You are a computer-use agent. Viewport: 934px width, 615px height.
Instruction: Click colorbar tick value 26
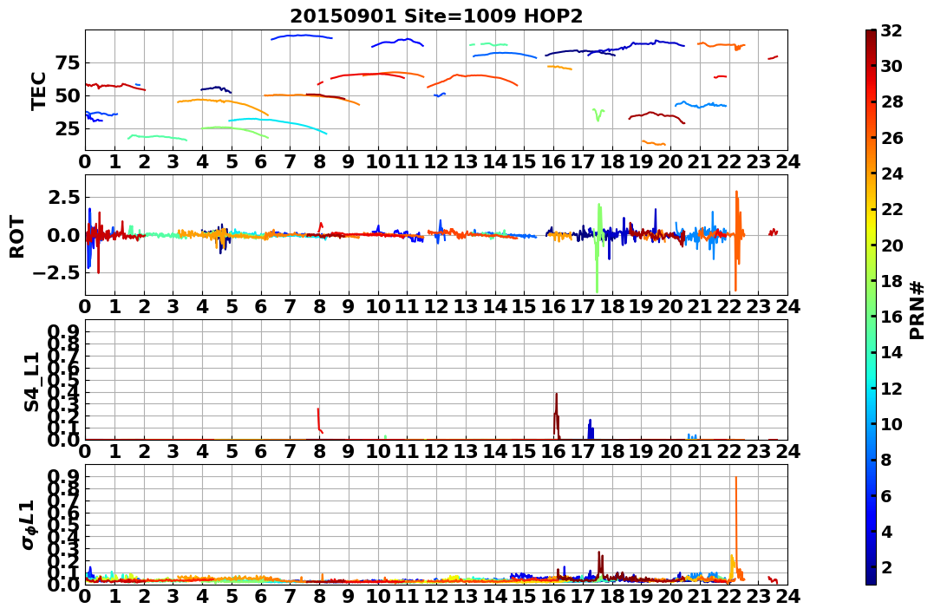[x=892, y=138]
